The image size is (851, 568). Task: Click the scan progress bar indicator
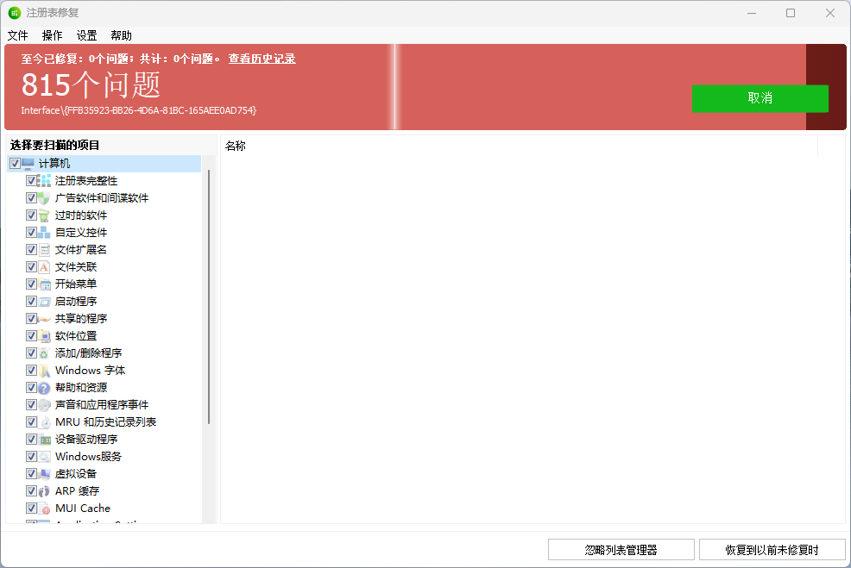pyautogui.click(x=395, y=87)
